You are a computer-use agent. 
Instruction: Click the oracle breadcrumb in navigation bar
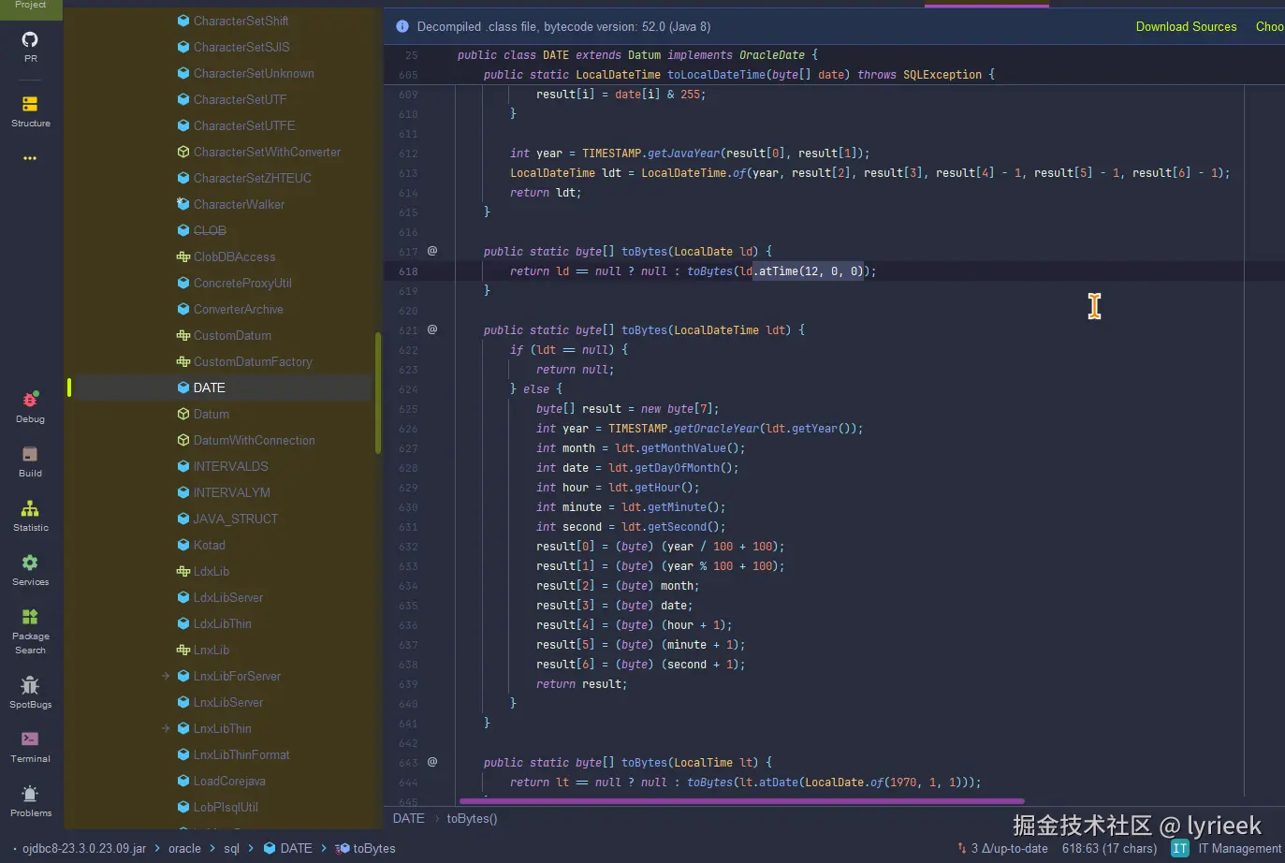(x=184, y=848)
